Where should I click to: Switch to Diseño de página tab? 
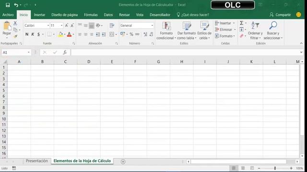point(64,15)
